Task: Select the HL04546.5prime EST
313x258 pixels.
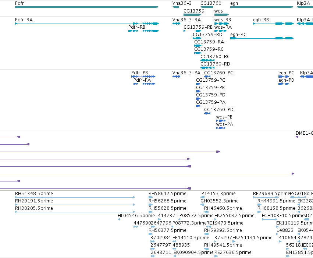Action: click(119, 219)
